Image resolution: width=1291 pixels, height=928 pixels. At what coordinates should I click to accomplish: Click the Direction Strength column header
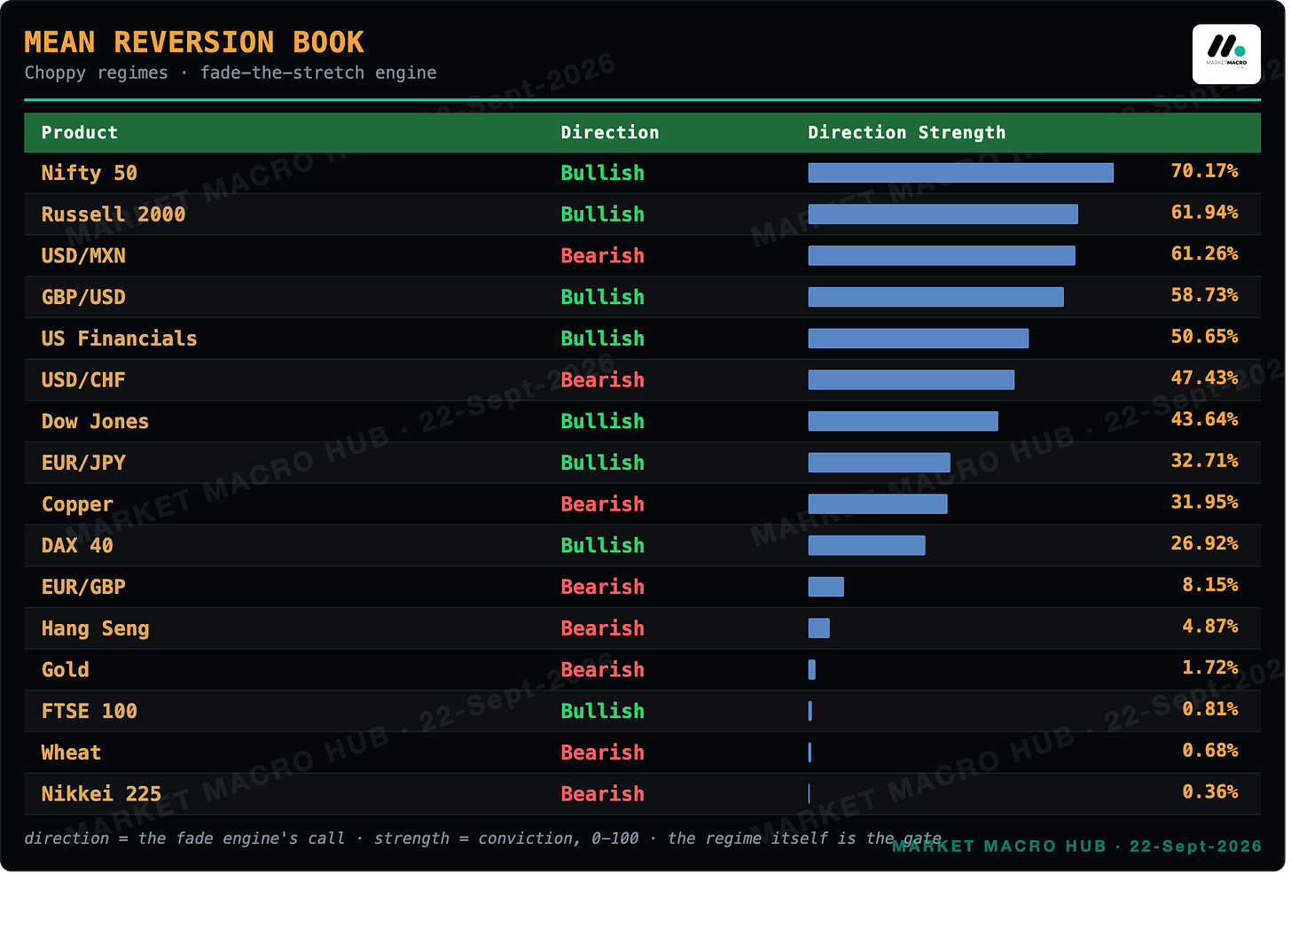tap(907, 133)
